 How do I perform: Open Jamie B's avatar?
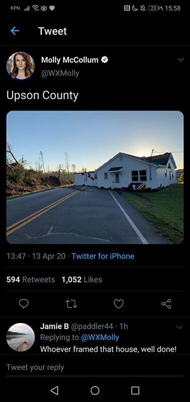[21, 337]
